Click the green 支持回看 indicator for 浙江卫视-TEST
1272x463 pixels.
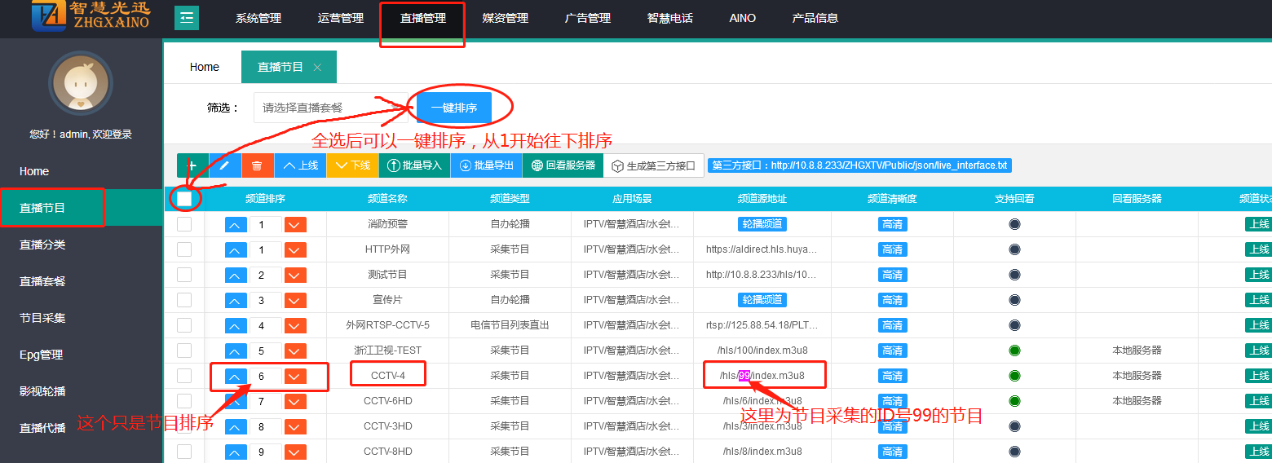[1014, 351]
